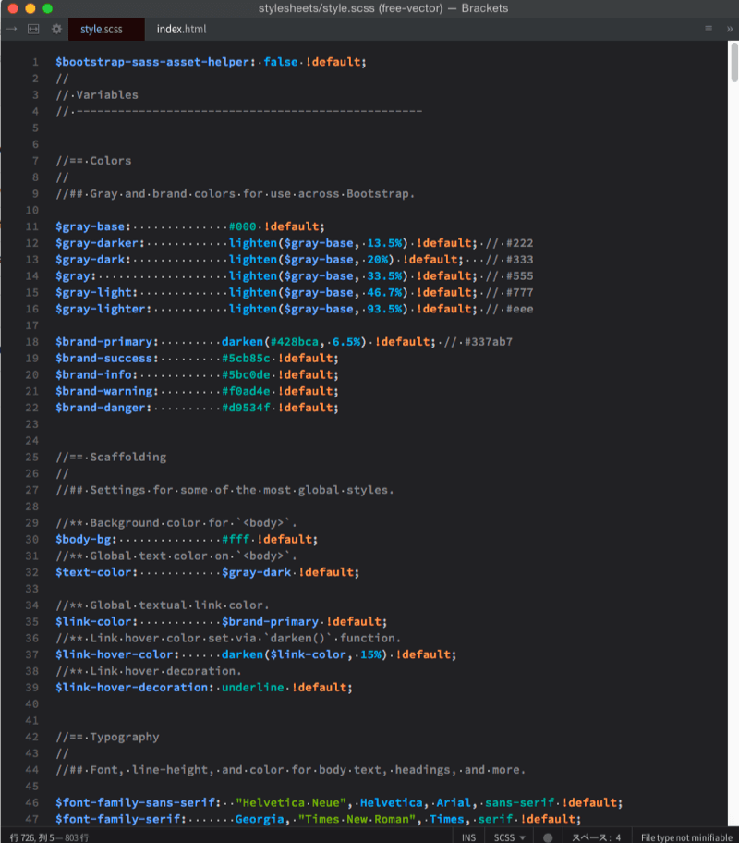Click the 'Global textual link color' comment
The height and width of the screenshot is (843, 739).
coord(163,605)
